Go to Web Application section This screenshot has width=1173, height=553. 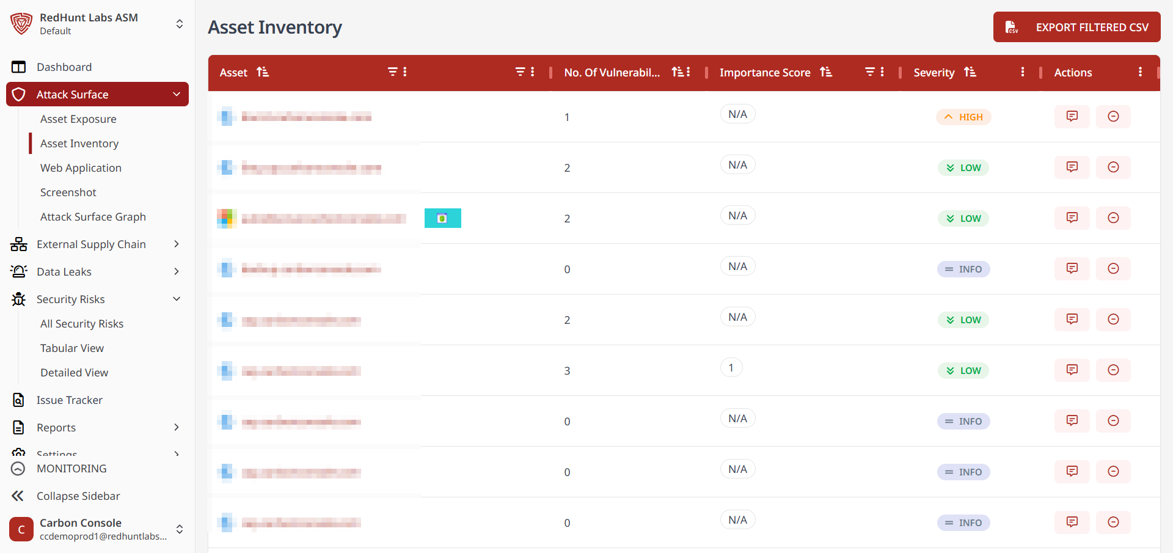81,168
